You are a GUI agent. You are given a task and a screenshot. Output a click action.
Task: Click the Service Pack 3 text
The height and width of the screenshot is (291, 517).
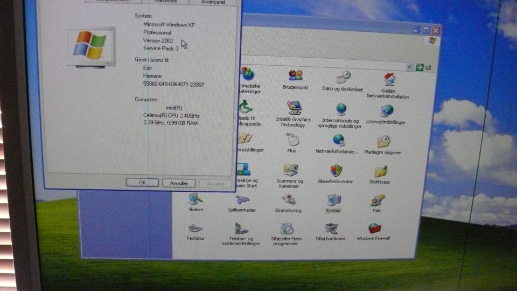click(x=160, y=48)
